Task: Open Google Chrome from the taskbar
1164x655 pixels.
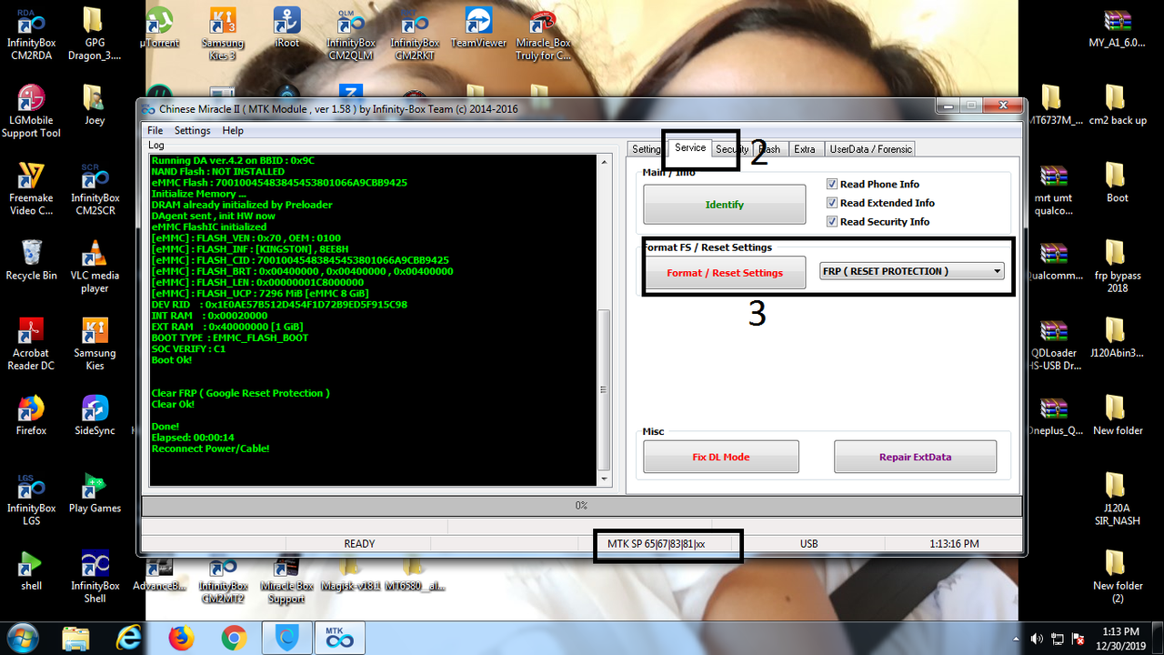Action: point(234,639)
